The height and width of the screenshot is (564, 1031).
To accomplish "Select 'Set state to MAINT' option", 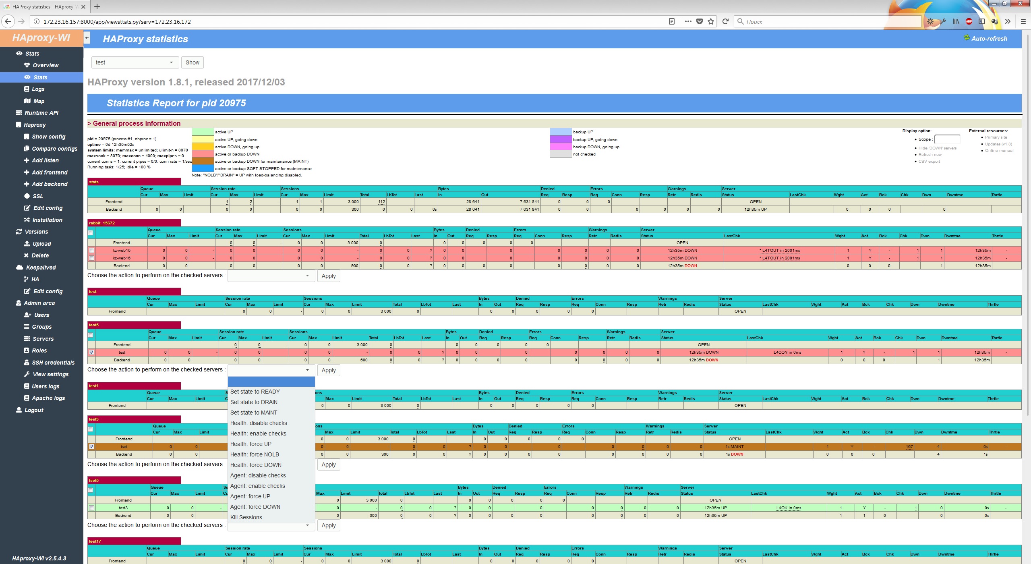I will pyautogui.click(x=254, y=413).
